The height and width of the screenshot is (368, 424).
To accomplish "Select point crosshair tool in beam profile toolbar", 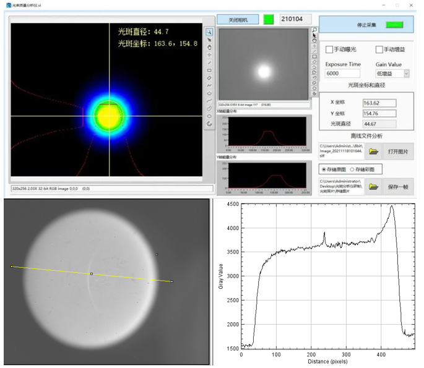I will [x=209, y=55].
